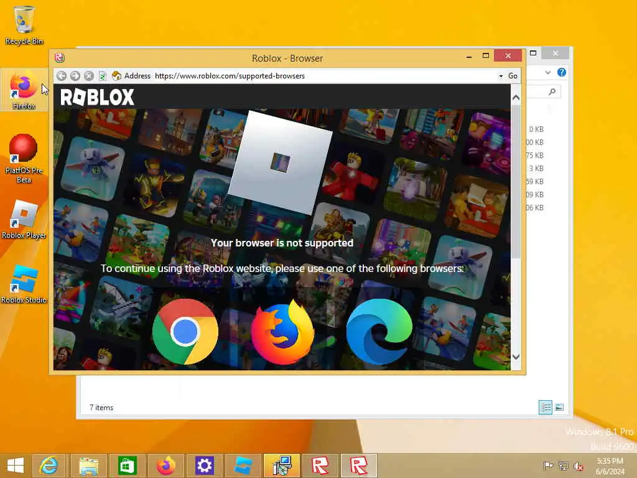
Task: Click the 75 KB size entry in Explorer
Action: pyautogui.click(x=534, y=155)
